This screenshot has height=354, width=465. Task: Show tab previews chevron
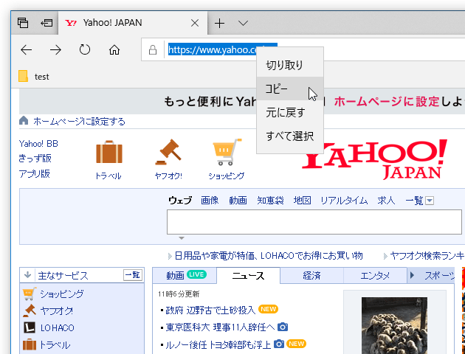pyautogui.click(x=243, y=23)
